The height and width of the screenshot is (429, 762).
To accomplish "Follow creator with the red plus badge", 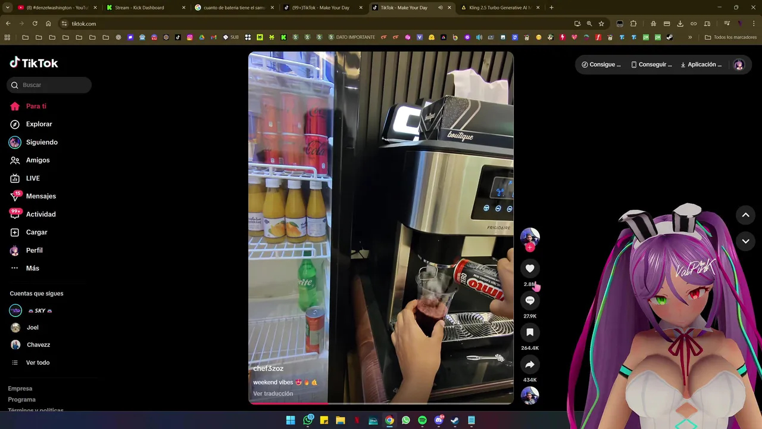I will click(x=530, y=247).
